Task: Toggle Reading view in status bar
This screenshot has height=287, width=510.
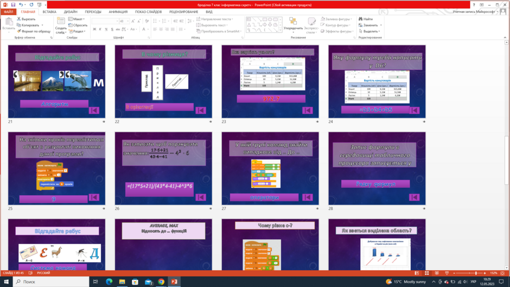Action: (437, 273)
